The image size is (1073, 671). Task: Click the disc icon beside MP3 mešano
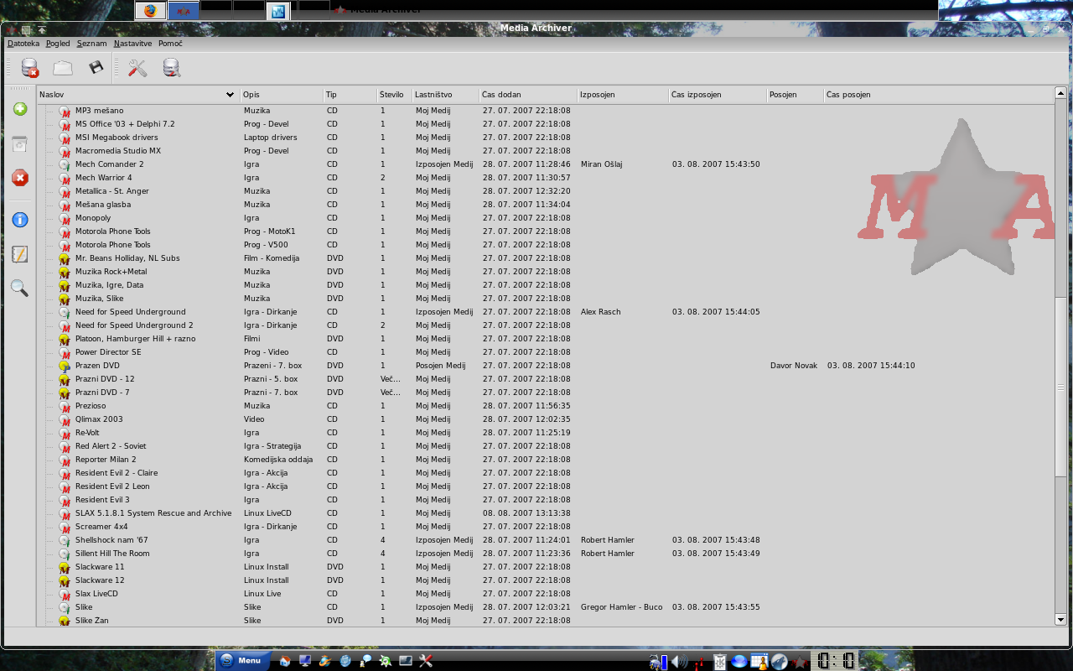(x=65, y=111)
